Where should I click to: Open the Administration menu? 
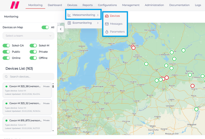tap(154, 5)
